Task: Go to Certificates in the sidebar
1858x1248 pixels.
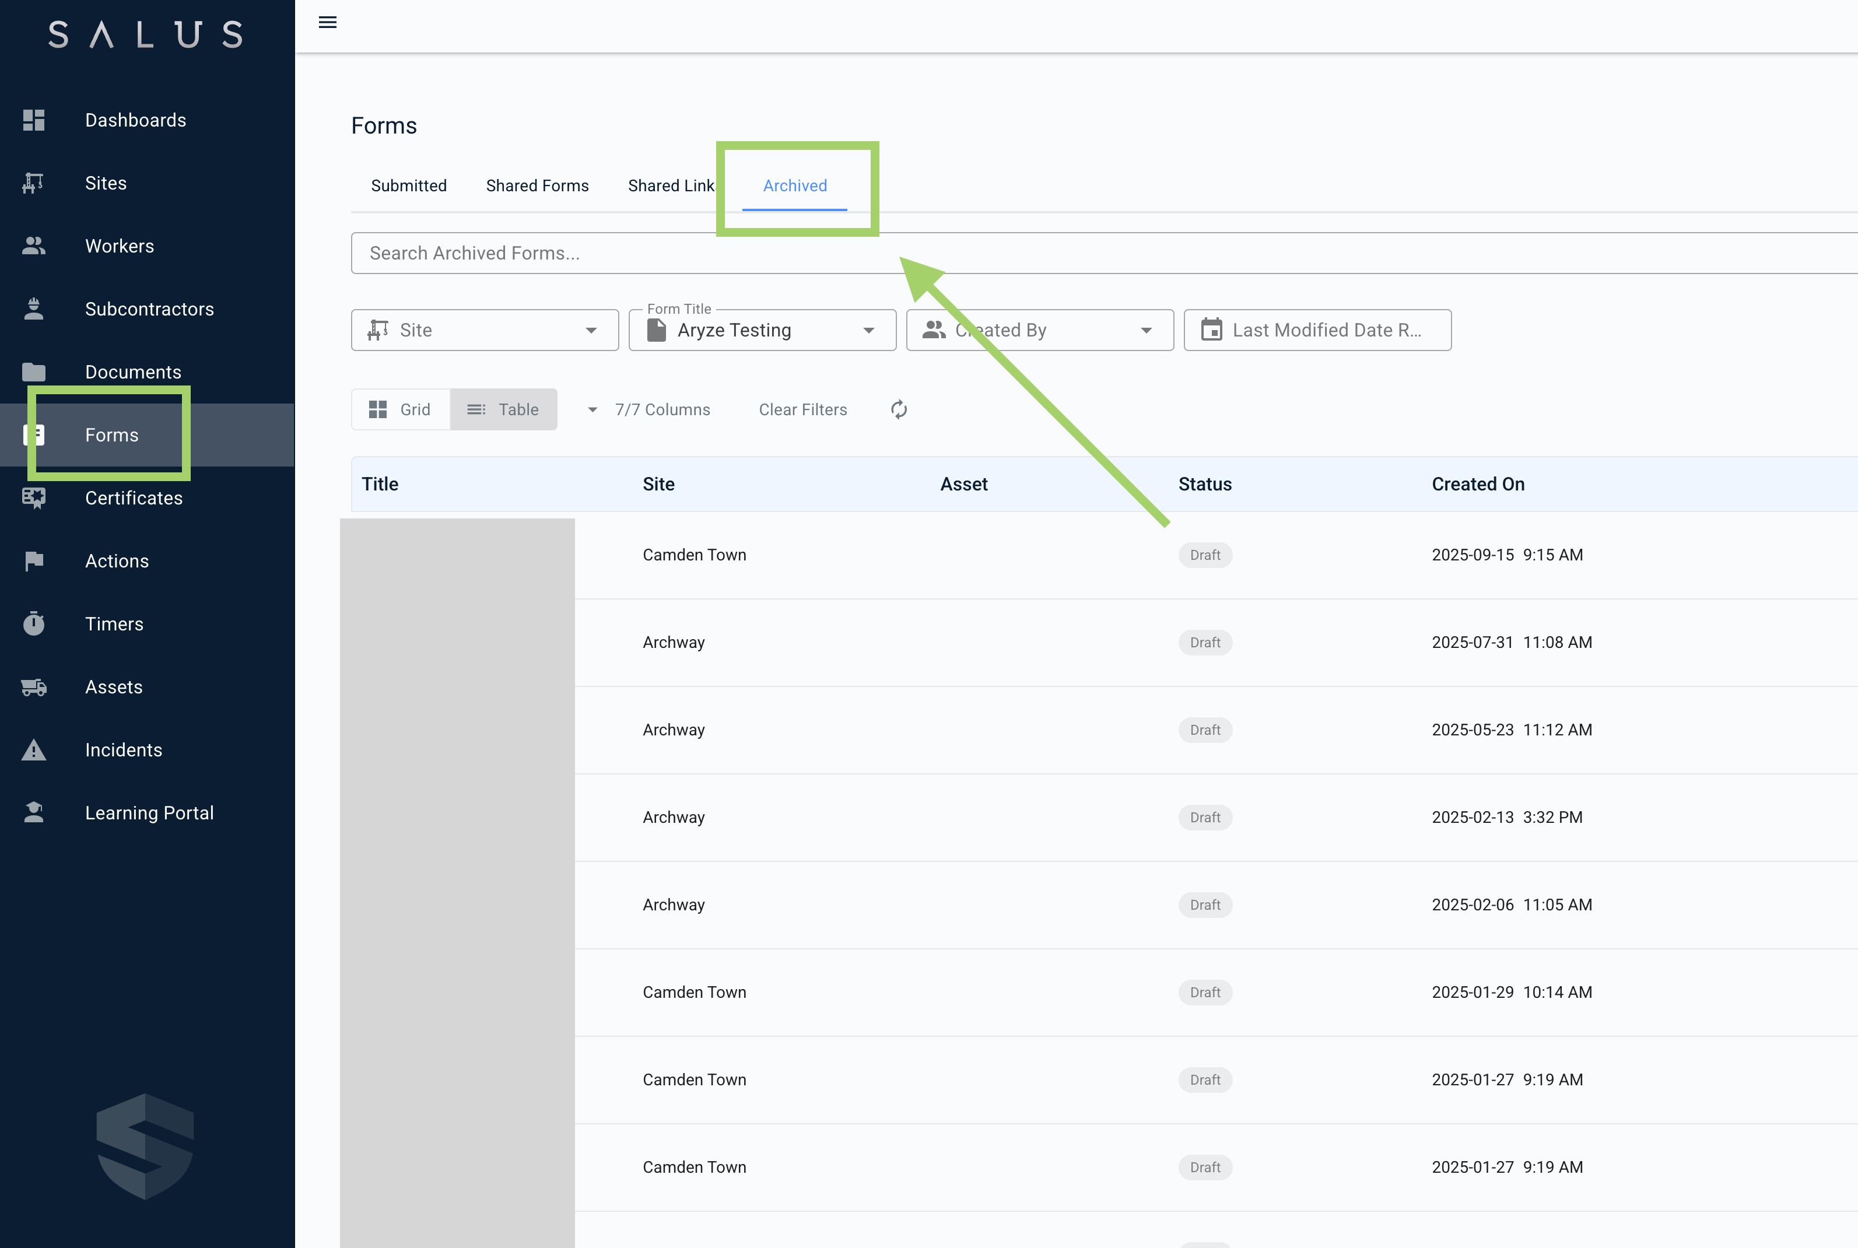Action: point(134,498)
